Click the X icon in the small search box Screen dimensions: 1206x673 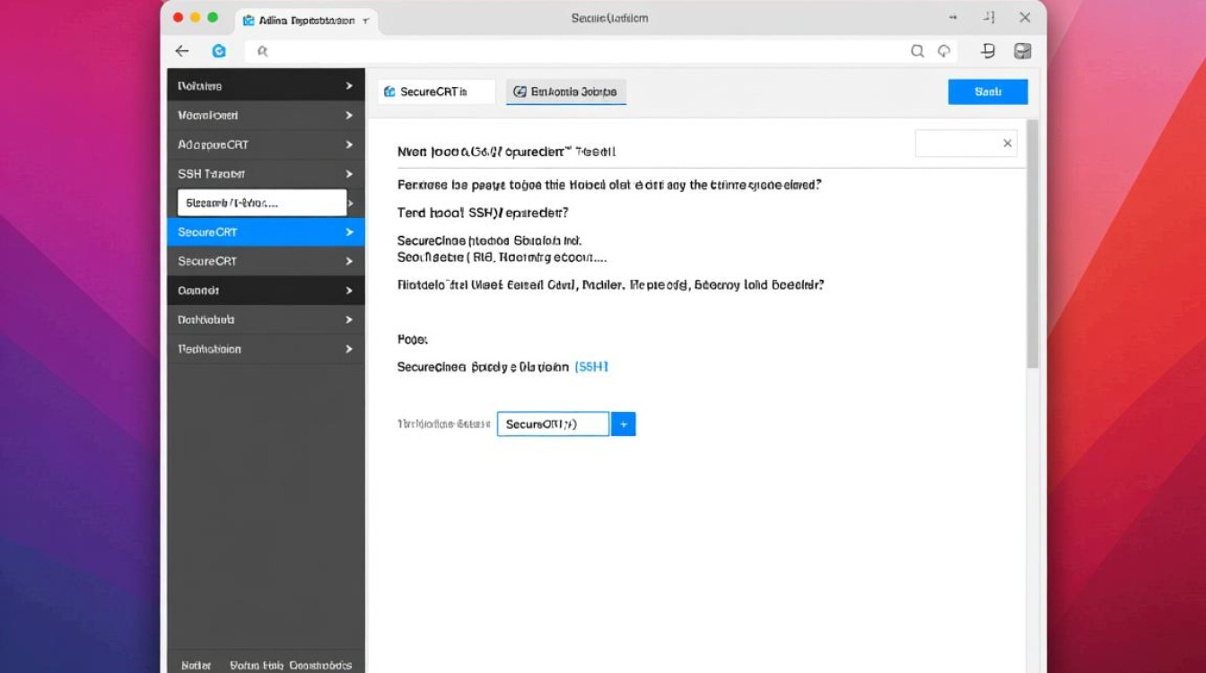[x=1008, y=144]
